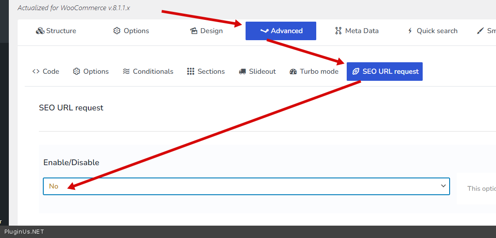The height and width of the screenshot is (238, 496).
Task: Click the gear icon on the top Options tab
Action: point(117,31)
